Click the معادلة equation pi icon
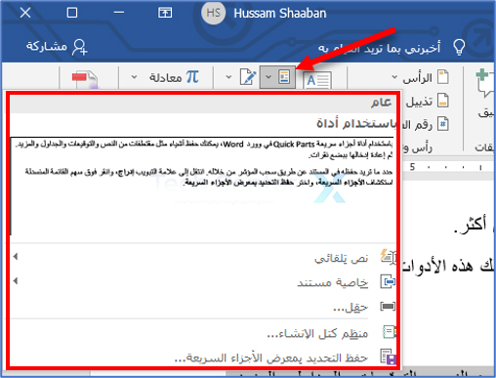 [192, 77]
